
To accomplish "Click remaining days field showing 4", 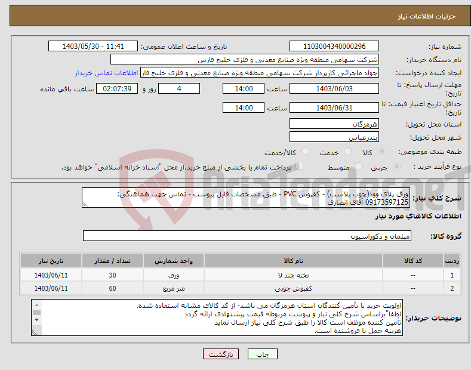I will tap(179, 88).
